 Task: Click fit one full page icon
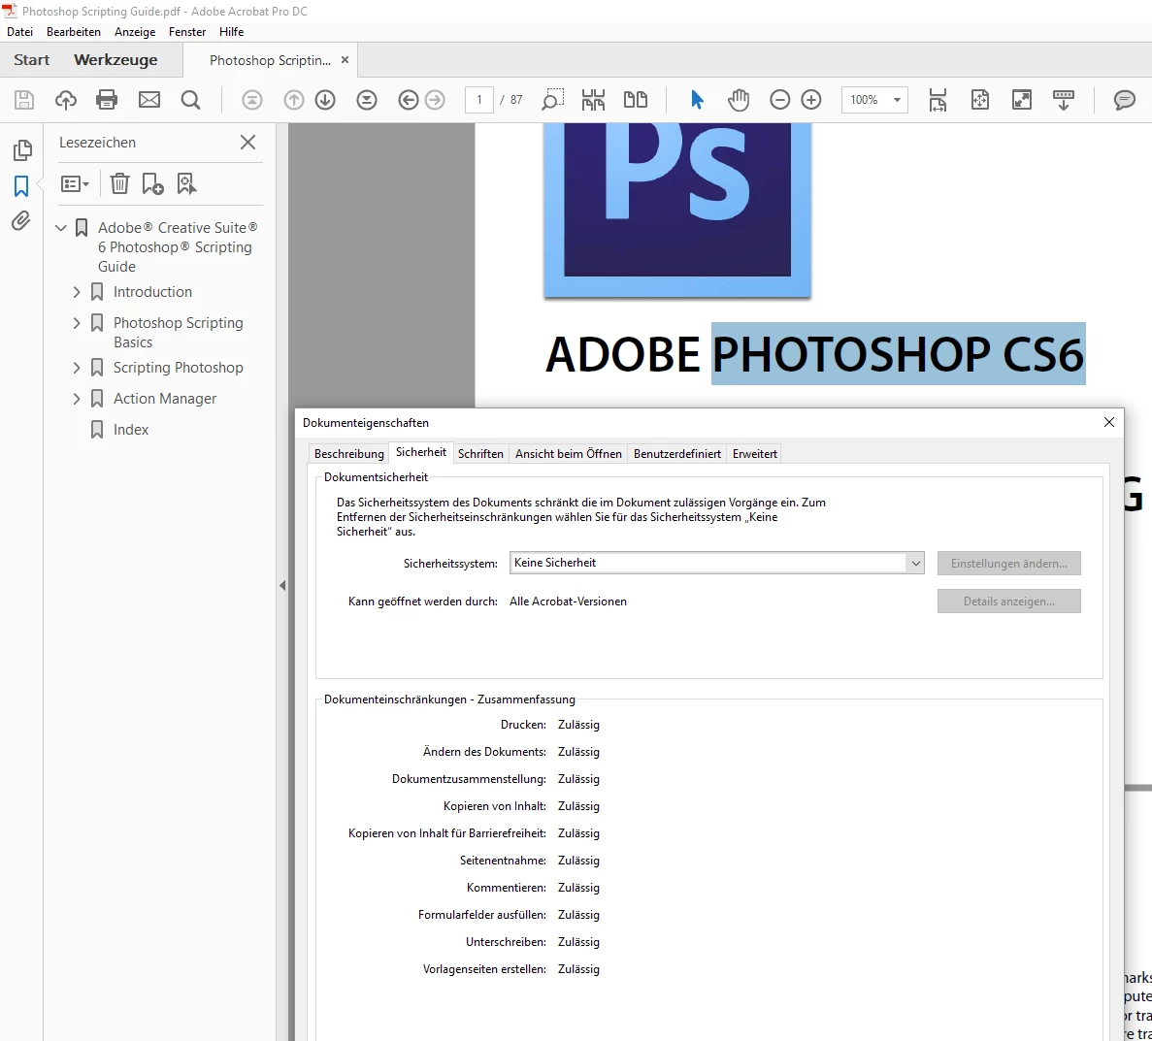tap(980, 99)
